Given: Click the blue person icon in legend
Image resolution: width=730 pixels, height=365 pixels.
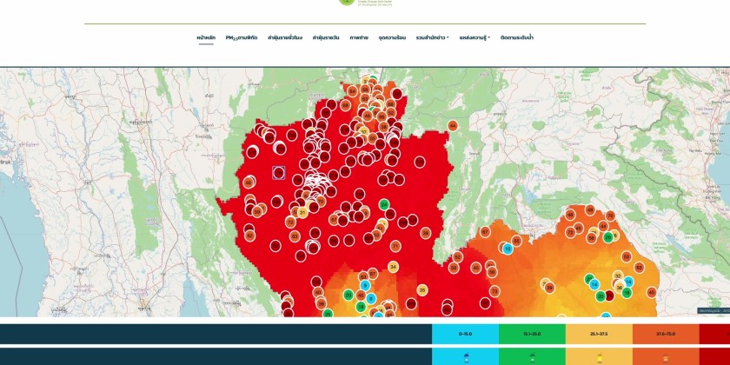Looking at the screenshot, I should [465, 357].
